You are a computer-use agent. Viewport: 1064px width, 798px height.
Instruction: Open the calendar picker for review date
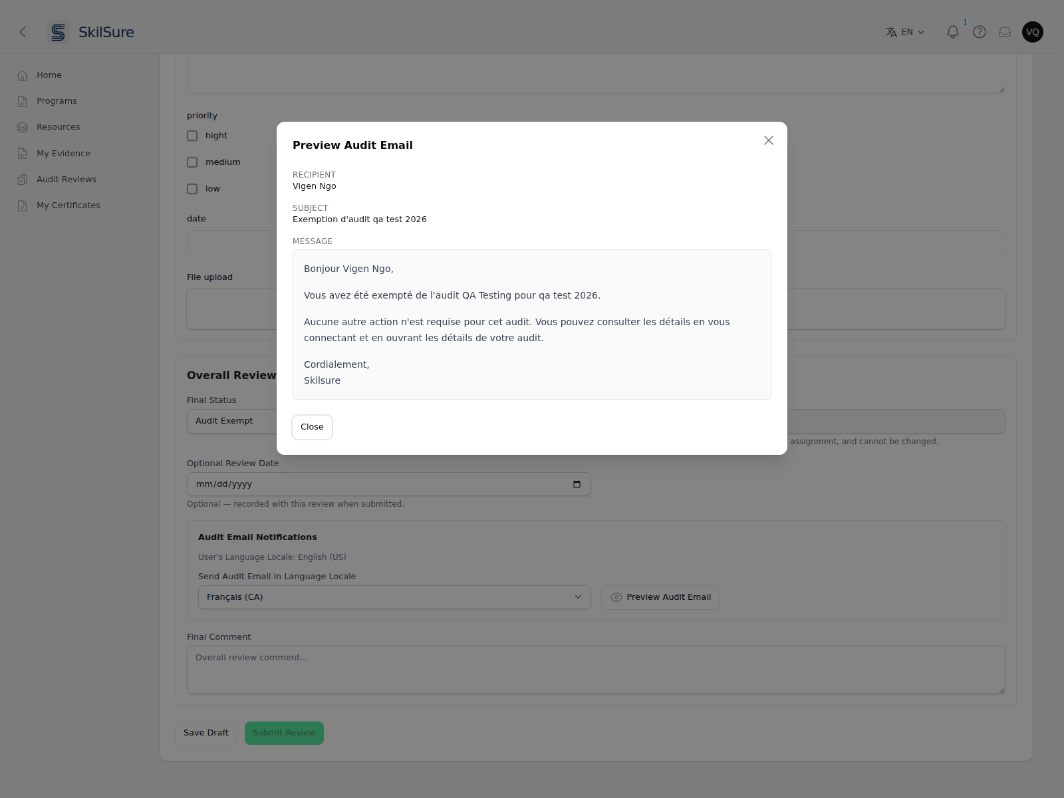[577, 484]
